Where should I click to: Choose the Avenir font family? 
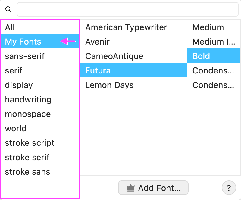[97, 42]
